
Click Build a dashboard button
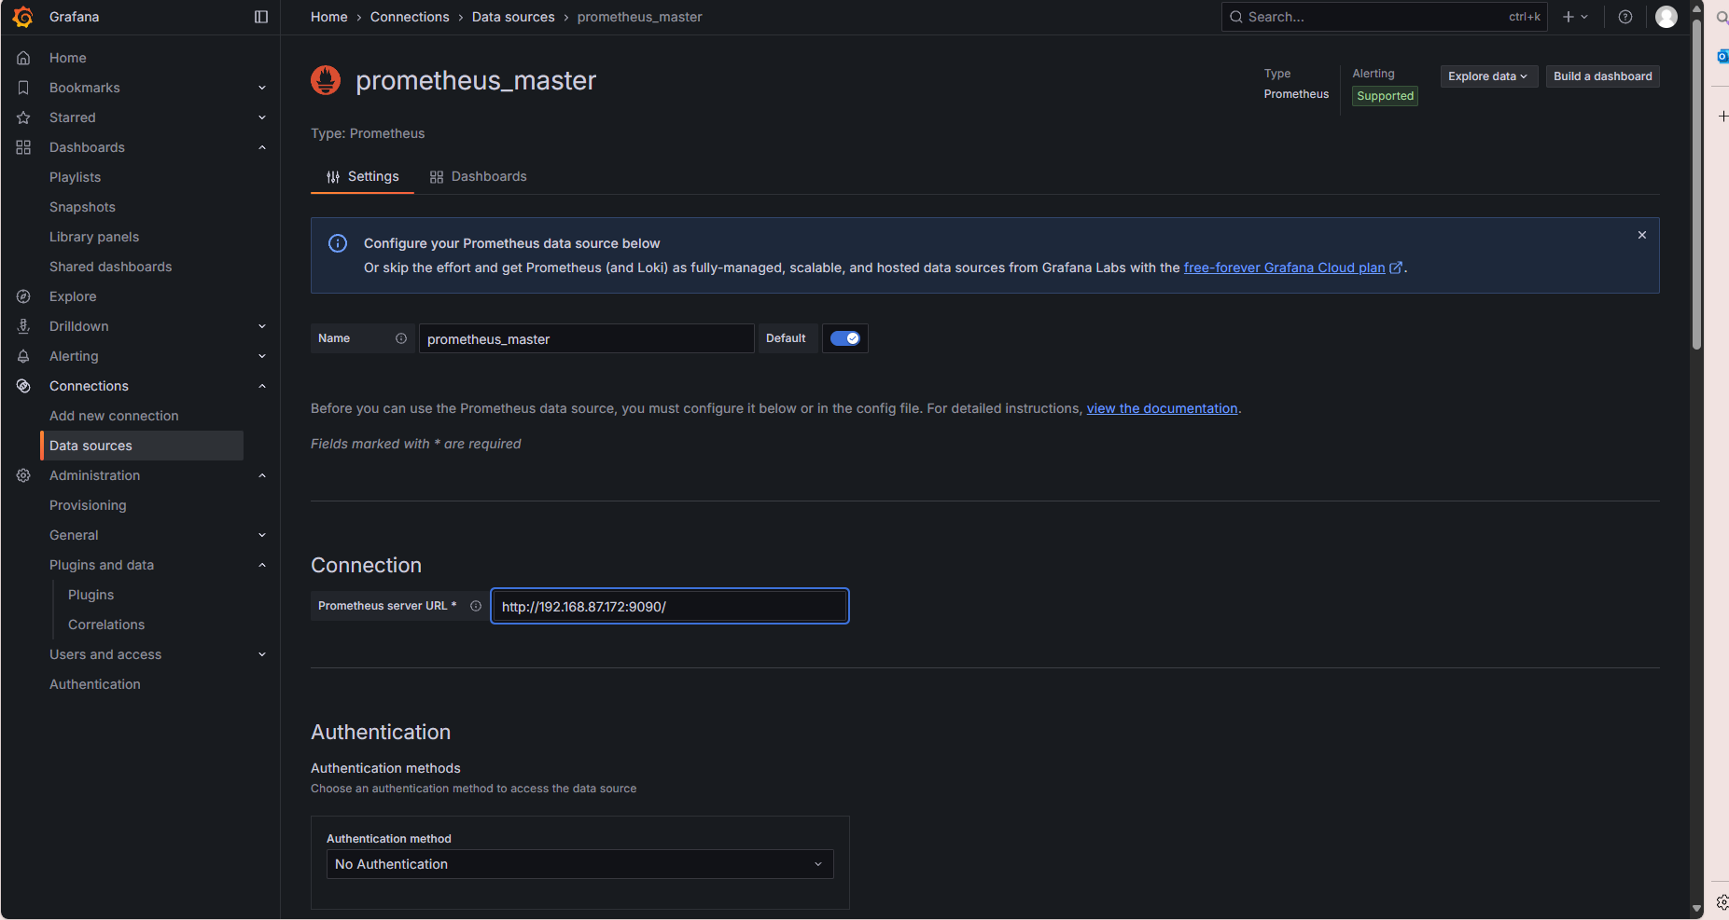coord(1603,76)
